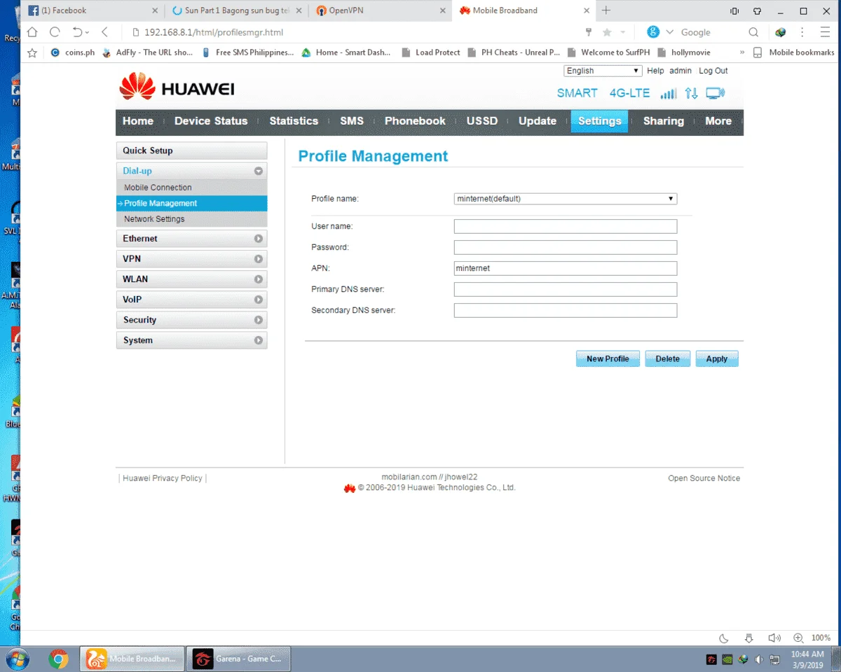The width and height of the screenshot is (841, 672).
Task: Open the SMS tab
Action: pos(352,121)
